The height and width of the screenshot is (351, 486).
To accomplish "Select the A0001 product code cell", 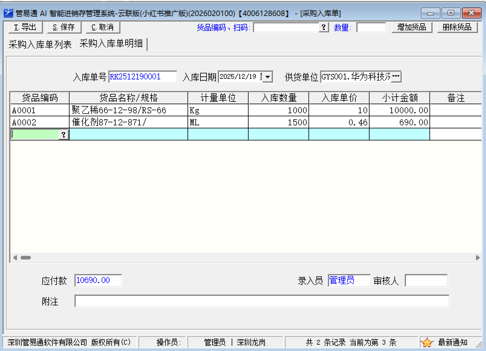I will pos(40,110).
